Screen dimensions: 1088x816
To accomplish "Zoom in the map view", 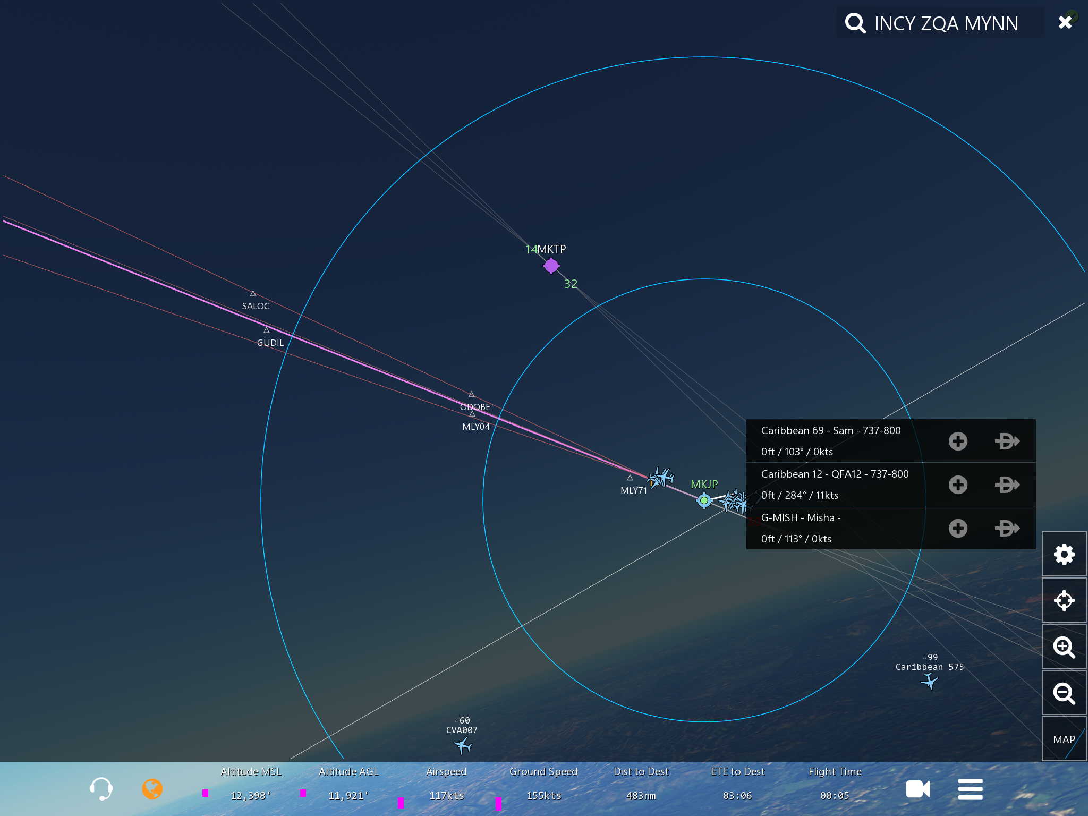I will coord(1064,647).
